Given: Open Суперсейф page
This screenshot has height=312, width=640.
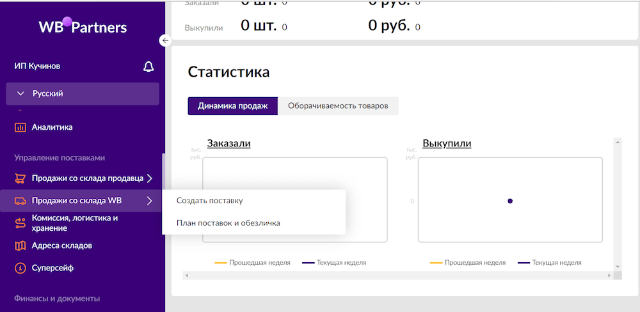Looking at the screenshot, I should [x=52, y=269].
